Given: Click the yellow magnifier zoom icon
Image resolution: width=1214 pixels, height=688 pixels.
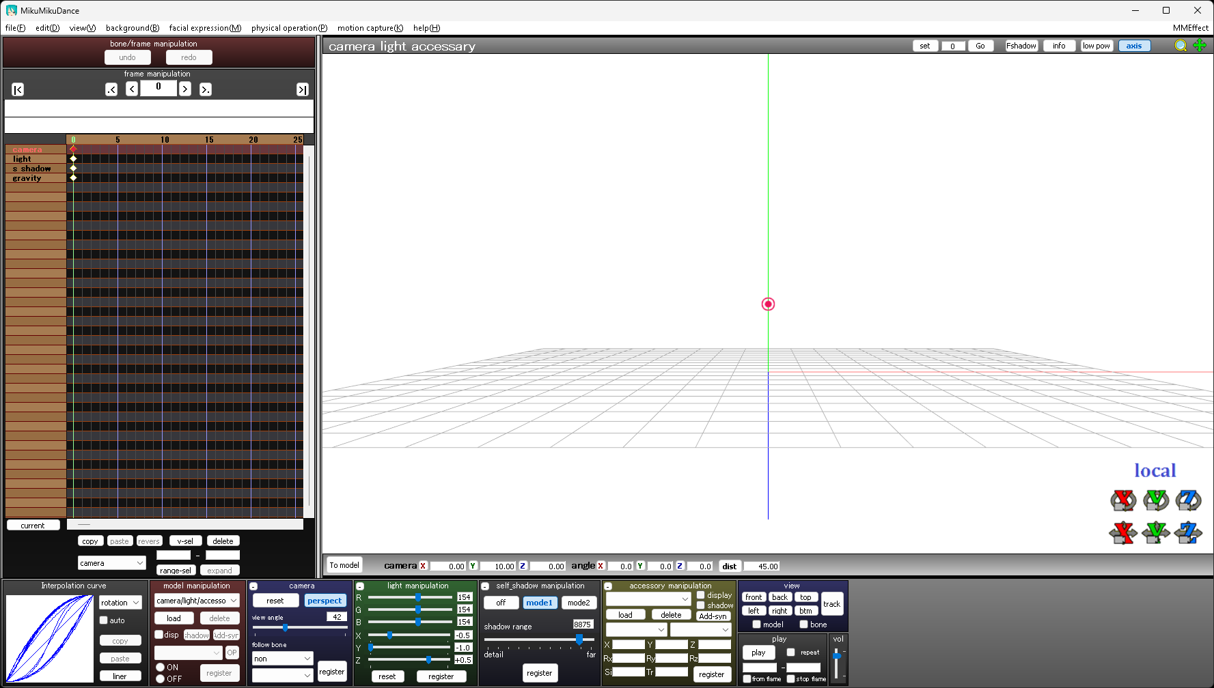Looking at the screenshot, I should point(1181,46).
